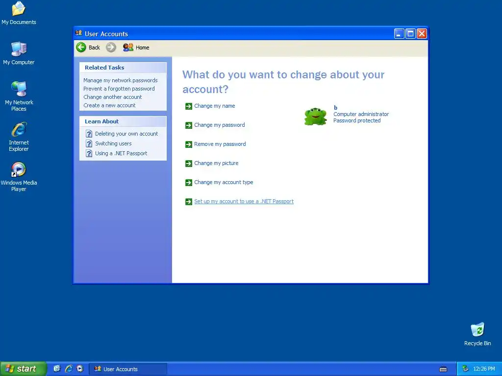Click Change my picture link

216,163
